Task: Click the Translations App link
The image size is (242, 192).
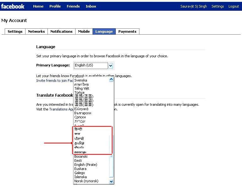Action: pos(61,109)
